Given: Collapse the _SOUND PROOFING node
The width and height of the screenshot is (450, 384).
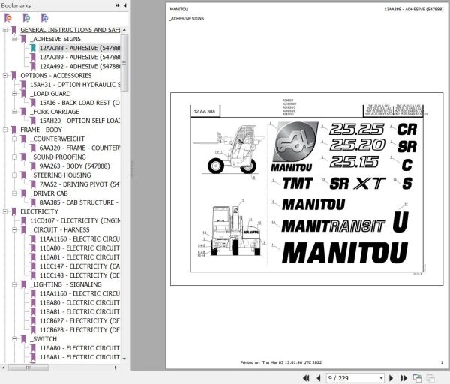Looking at the screenshot, I should coord(14,157).
